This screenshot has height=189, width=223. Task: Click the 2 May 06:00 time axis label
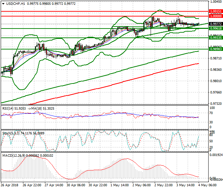141,185
